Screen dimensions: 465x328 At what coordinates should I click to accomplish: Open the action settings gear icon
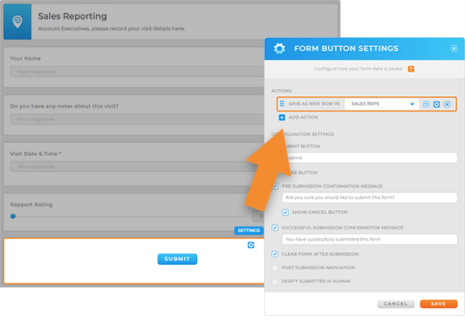coord(437,104)
